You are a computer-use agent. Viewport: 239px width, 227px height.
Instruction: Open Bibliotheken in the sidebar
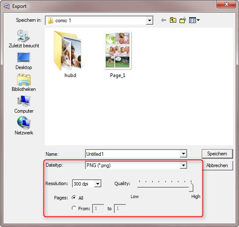(x=24, y=83)
